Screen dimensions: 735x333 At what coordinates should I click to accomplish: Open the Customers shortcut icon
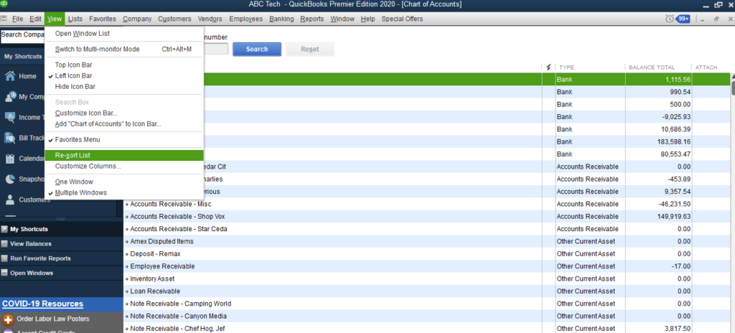[x=10, y=200]
